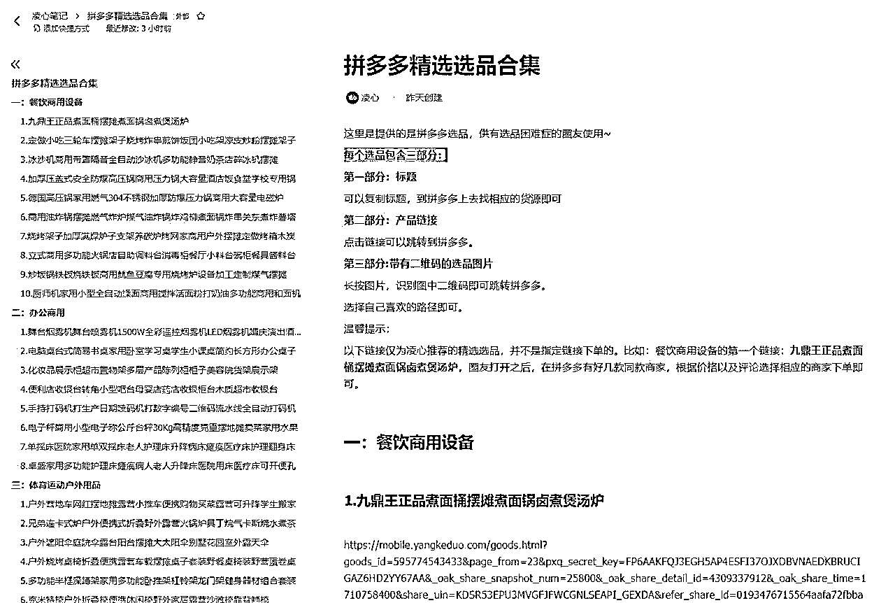Open outline item 8.卓盛家用多功能护理床

pyautogui.click(x=158, y=466)
